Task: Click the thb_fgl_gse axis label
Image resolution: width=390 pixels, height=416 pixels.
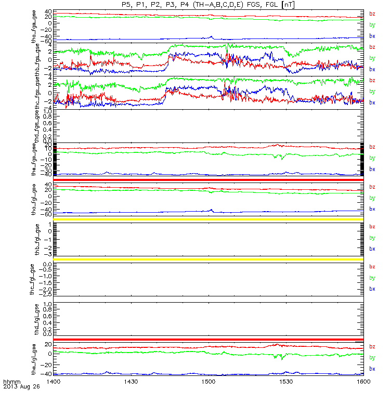Action: [37, 240]
